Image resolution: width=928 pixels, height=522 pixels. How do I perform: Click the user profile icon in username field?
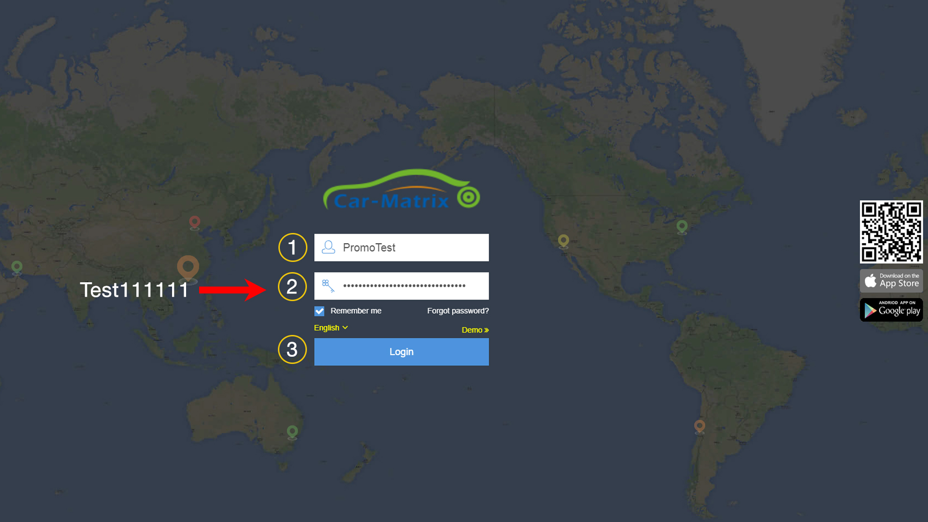(328, 247)
